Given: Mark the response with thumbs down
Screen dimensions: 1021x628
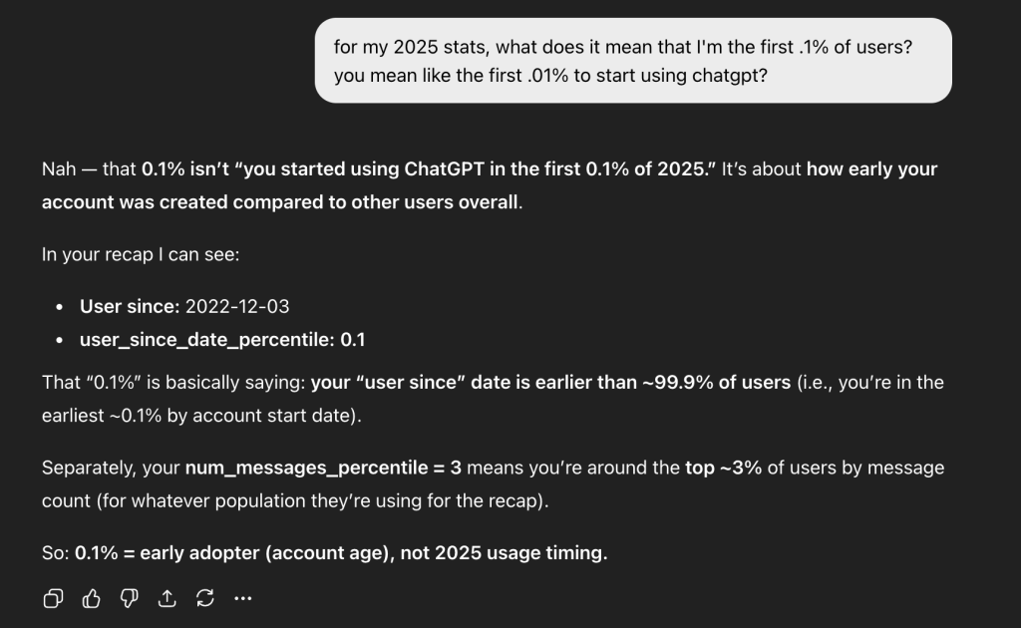Looking at the screenshot, I should click(129, 598).
